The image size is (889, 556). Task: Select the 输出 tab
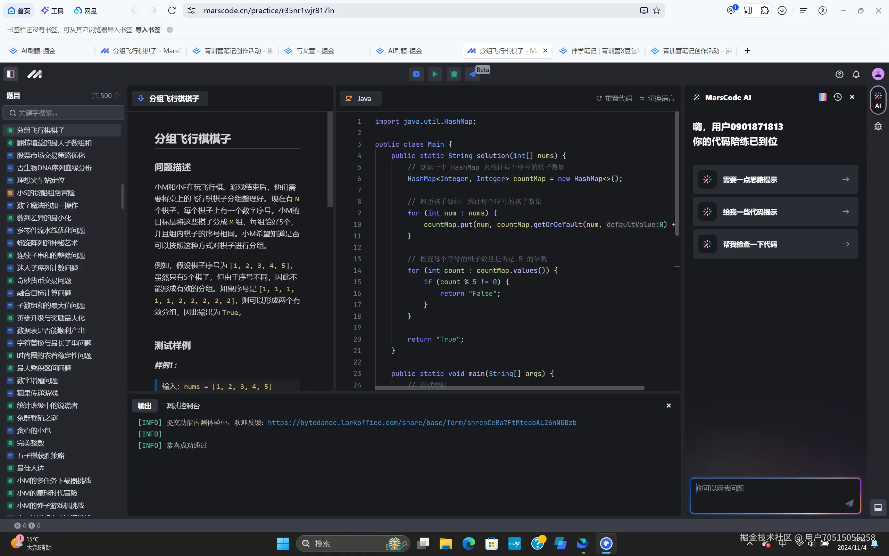(144, 406)
